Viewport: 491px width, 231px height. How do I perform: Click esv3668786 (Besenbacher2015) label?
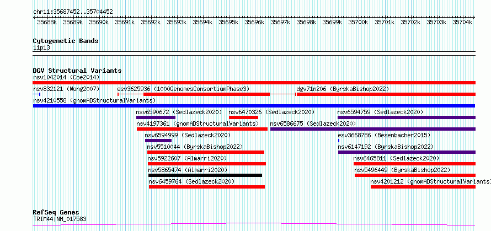pos(384,135)
